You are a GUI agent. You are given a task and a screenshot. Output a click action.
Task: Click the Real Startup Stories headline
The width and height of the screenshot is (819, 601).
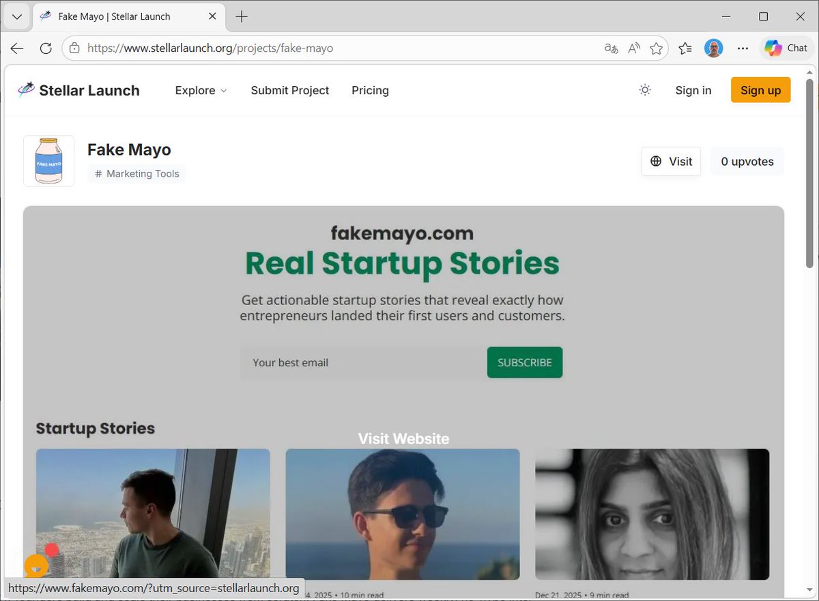pyautogui.click(x=403, y=263)
